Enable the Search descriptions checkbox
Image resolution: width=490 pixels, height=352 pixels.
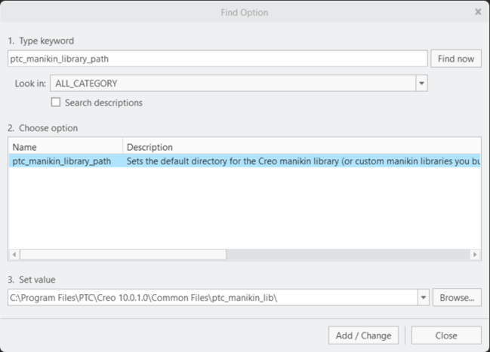[56, 103]
